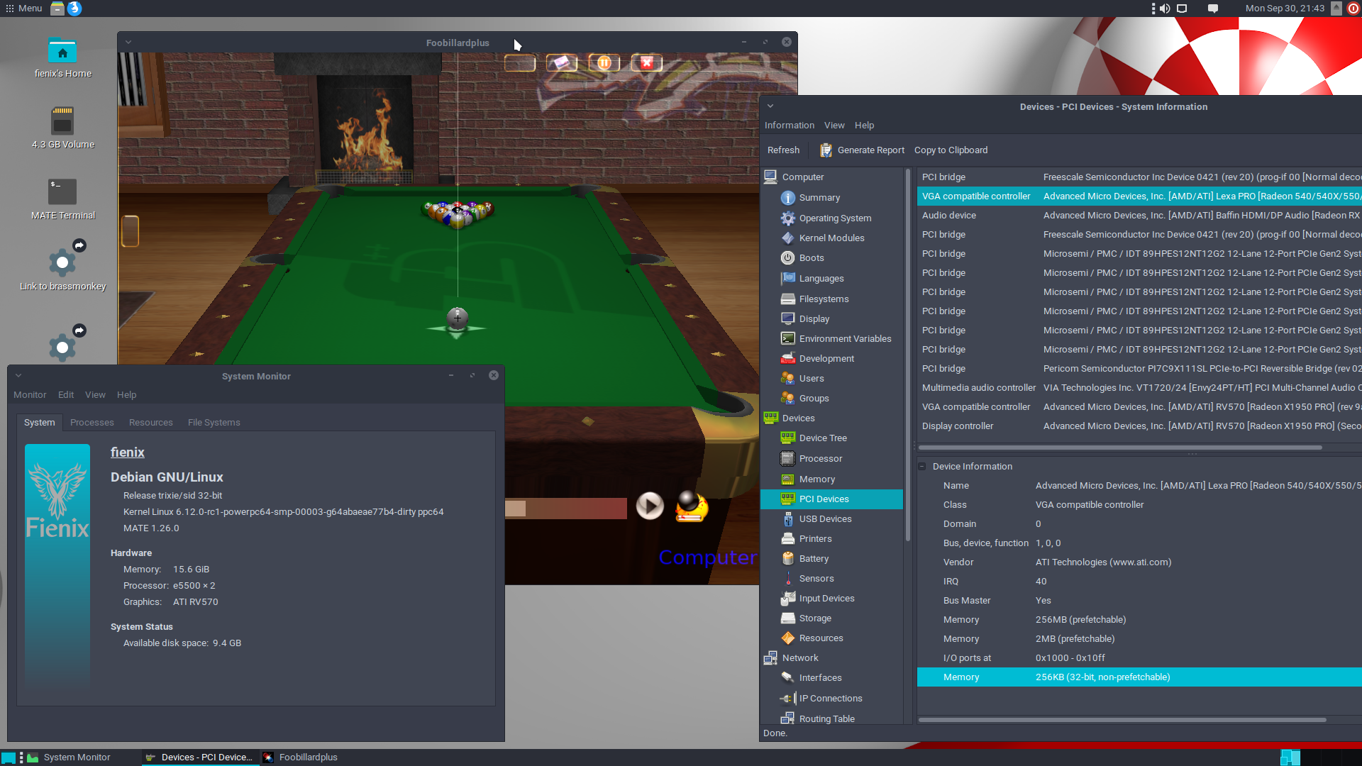1362x766 pixels.
Task: Click the black ball shot icon in Foobillardplus
Action: click(x=691, y=506)
